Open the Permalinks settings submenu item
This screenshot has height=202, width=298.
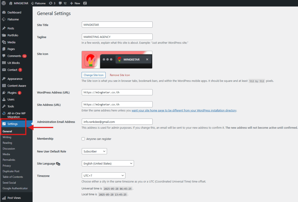9,160
